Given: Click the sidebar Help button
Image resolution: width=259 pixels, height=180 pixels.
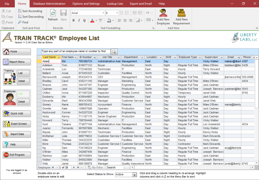Looking at the screenshot, I should (x=17, y=144).
